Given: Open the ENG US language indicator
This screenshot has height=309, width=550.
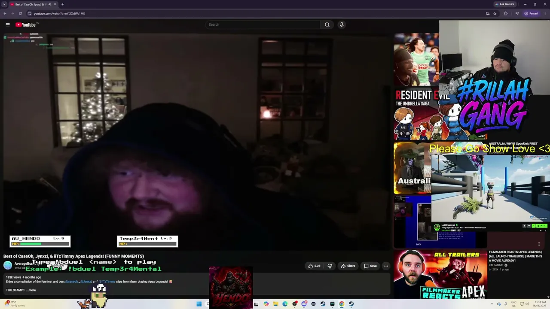Looking at the screenshot, I should pos(513,304).
